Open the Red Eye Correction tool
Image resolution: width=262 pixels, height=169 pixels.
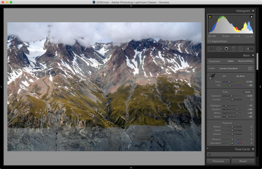pos(226,49)
